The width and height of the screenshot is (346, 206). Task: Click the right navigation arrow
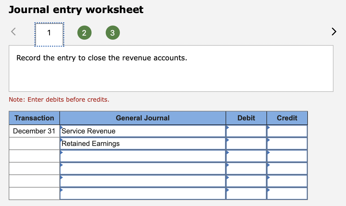click(x=334, y=32)
